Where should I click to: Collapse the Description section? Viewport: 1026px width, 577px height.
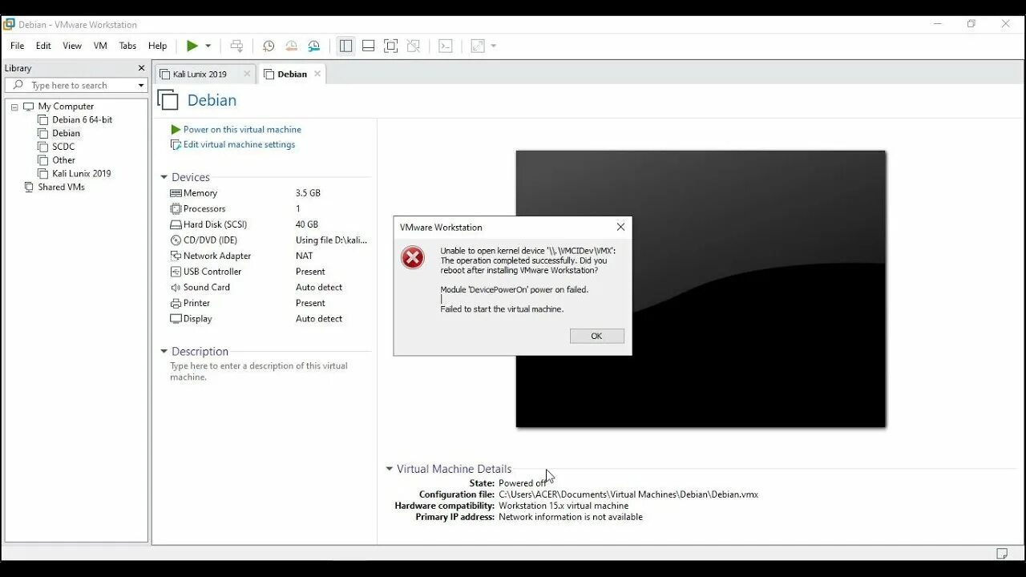[x=164, y=351]
